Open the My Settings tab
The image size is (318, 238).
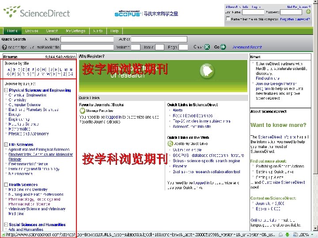pos(76,31)
